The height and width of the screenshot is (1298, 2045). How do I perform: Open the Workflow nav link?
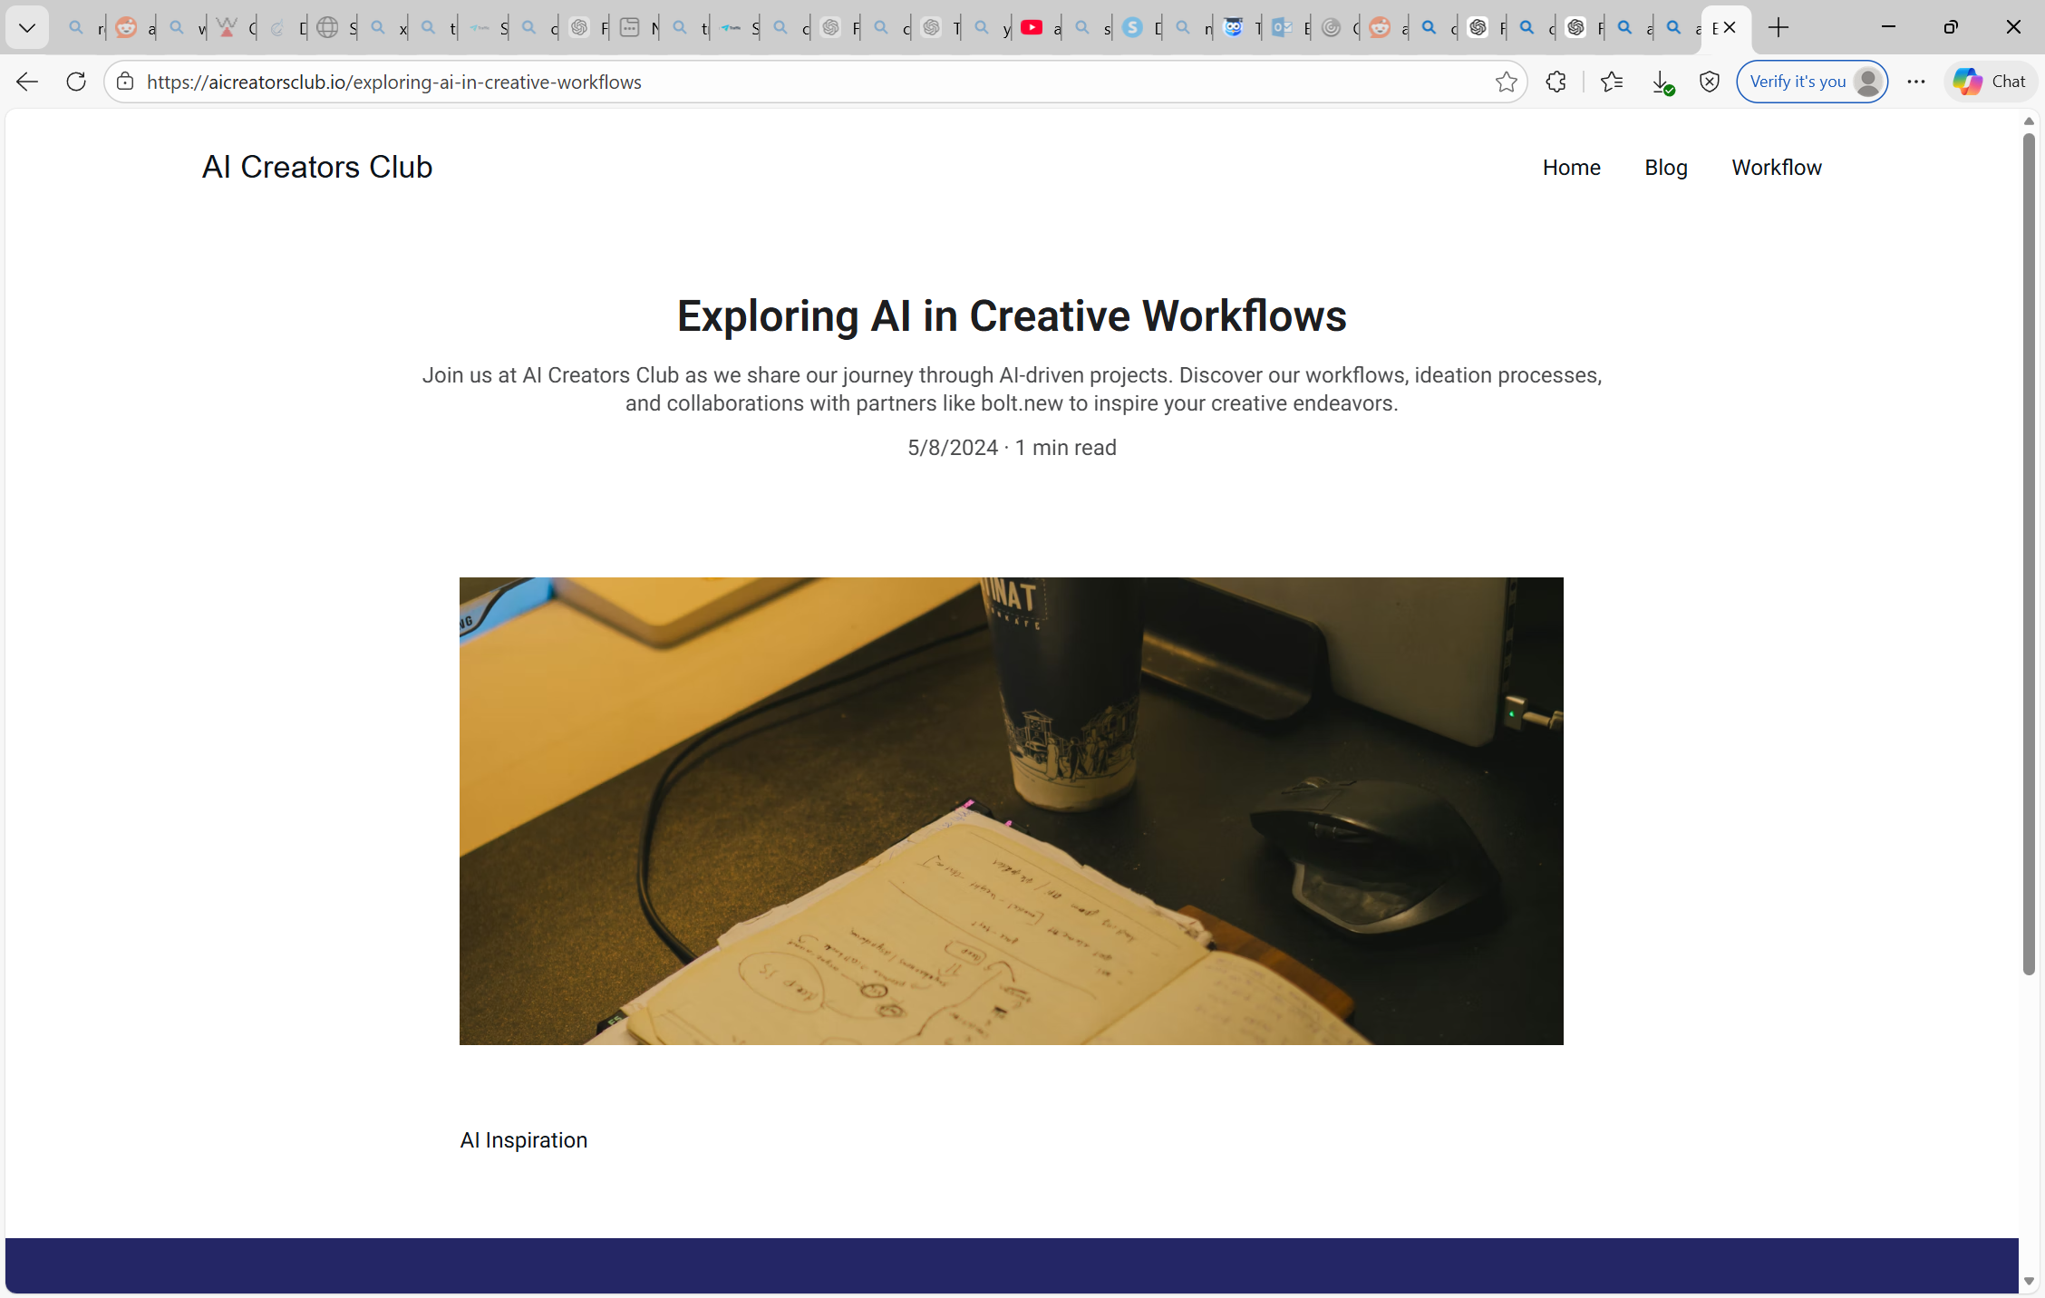click(x=1776, y=168)
